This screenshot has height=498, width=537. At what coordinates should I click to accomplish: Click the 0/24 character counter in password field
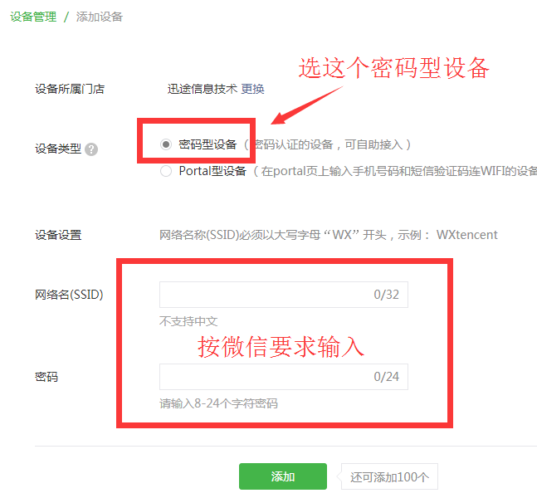pyautogui.click(x=386, y=377)
